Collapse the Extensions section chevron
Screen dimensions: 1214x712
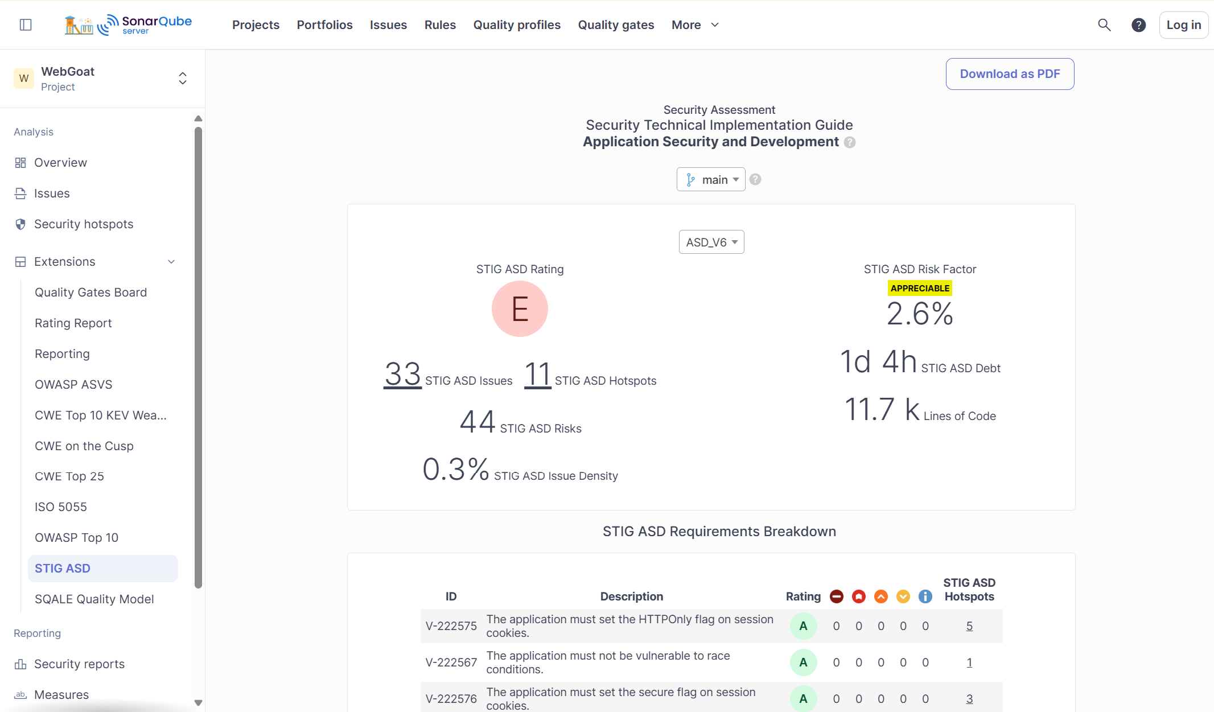[x=171, y=262]
